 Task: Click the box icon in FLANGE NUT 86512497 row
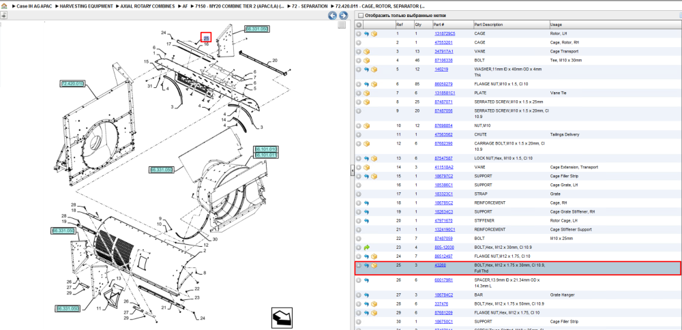(374, 256)
